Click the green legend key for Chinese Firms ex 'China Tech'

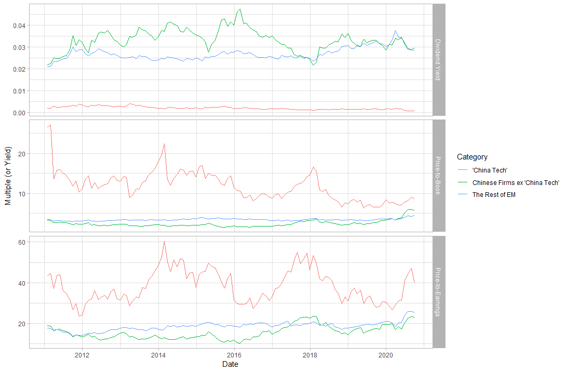click(463, 182)
